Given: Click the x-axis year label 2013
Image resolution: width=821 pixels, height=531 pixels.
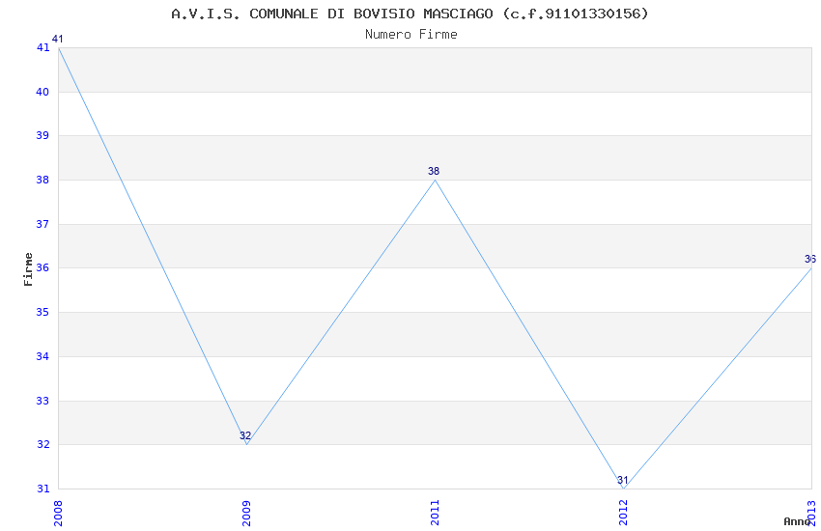Looking at the screenshot, I should (x=812, y=514).
